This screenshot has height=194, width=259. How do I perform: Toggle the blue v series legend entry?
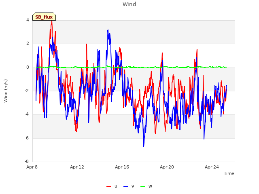129,186
